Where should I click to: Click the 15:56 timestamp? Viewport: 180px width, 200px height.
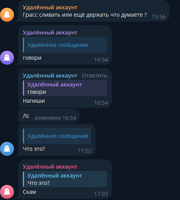[x=159, y=17]
